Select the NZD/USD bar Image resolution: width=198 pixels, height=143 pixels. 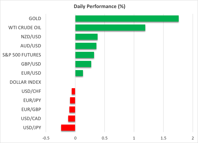pyautogui.click(x=86, y=37)
